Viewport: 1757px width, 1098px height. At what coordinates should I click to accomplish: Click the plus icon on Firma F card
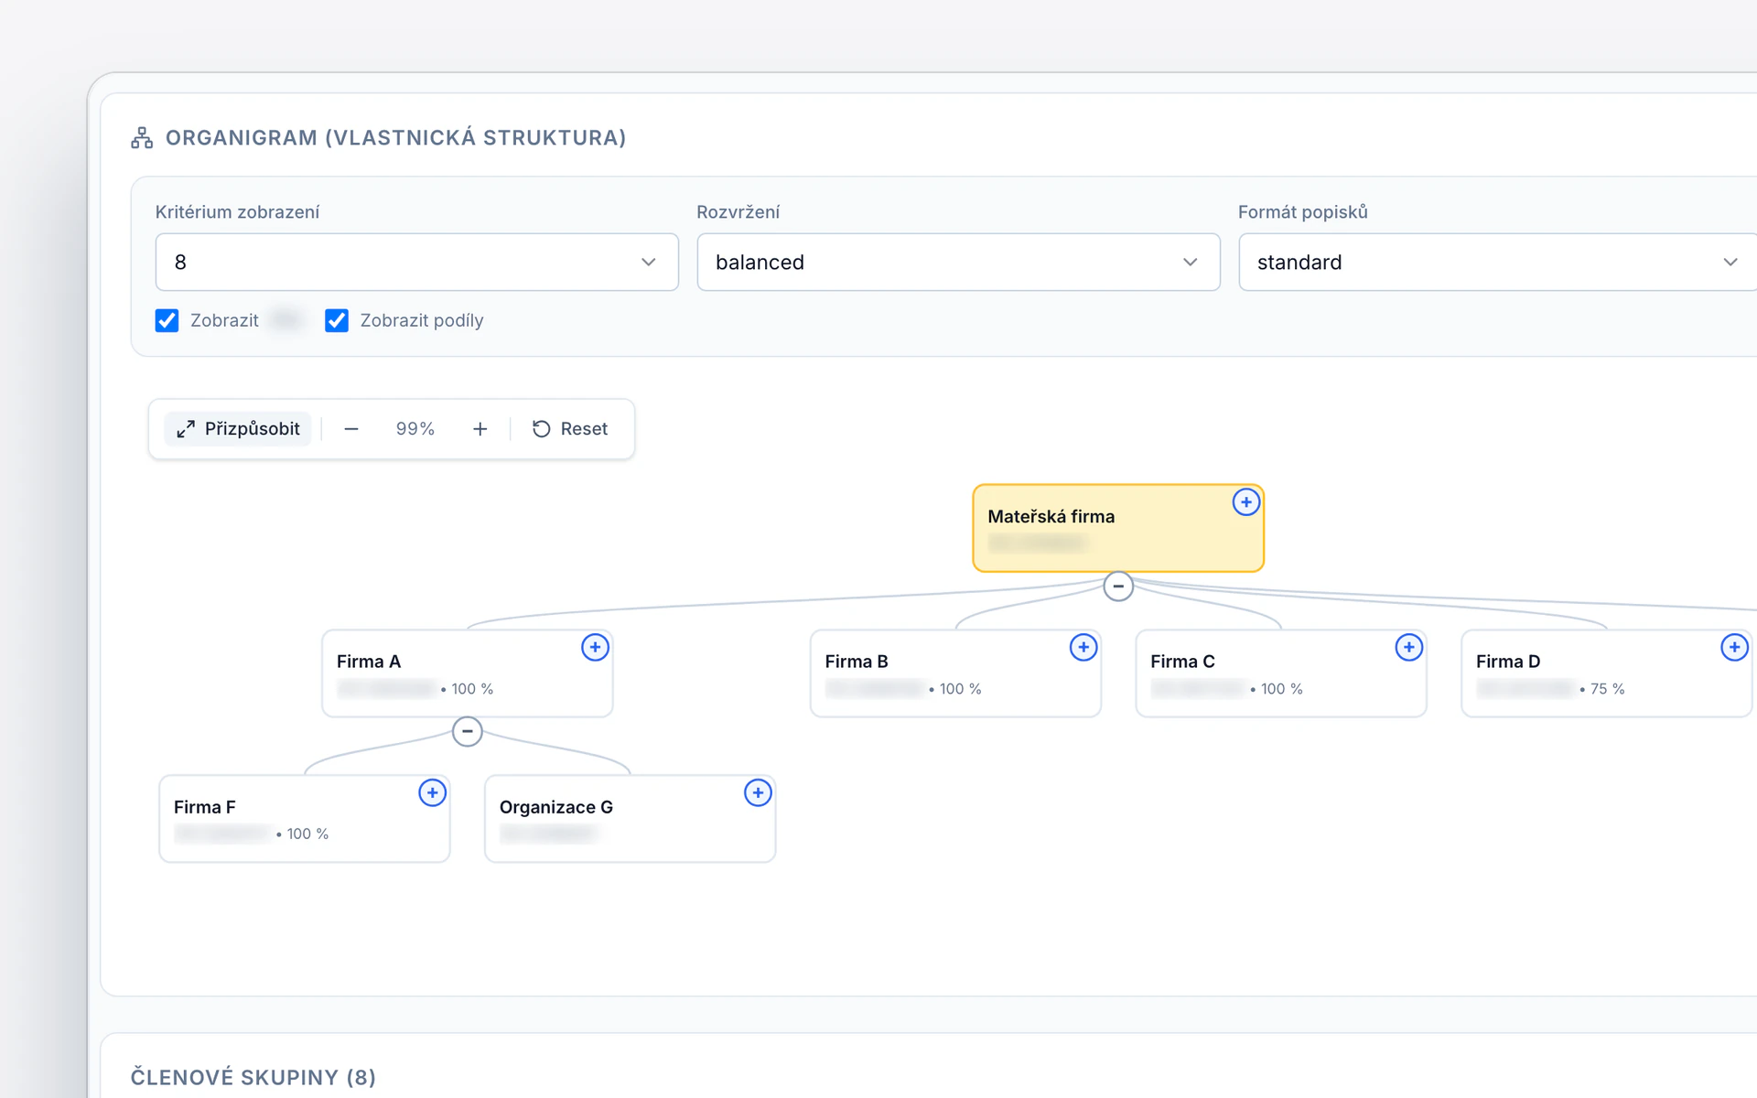point(432,793)
